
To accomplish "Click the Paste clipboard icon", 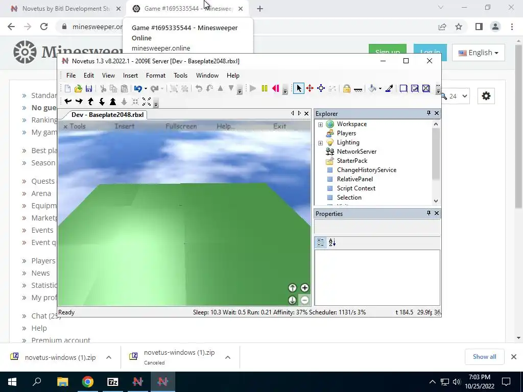I will click(124, 89).
